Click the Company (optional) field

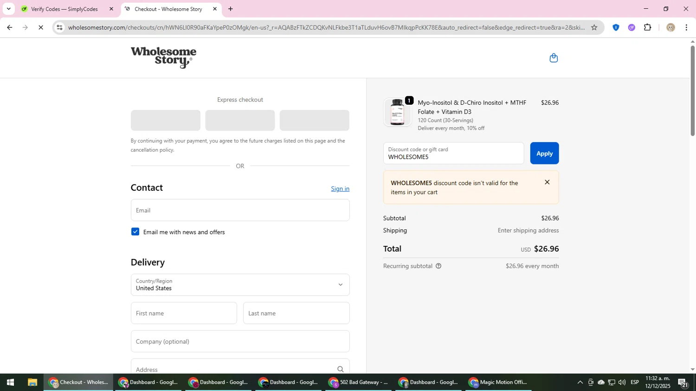[x=240, y=341]
